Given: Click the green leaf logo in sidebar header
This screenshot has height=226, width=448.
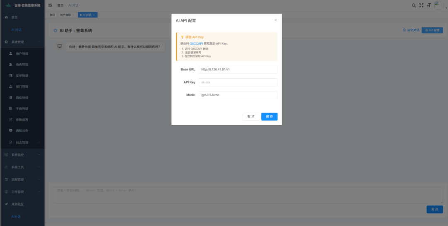Looking at the screenshot, I should (8, 5).
